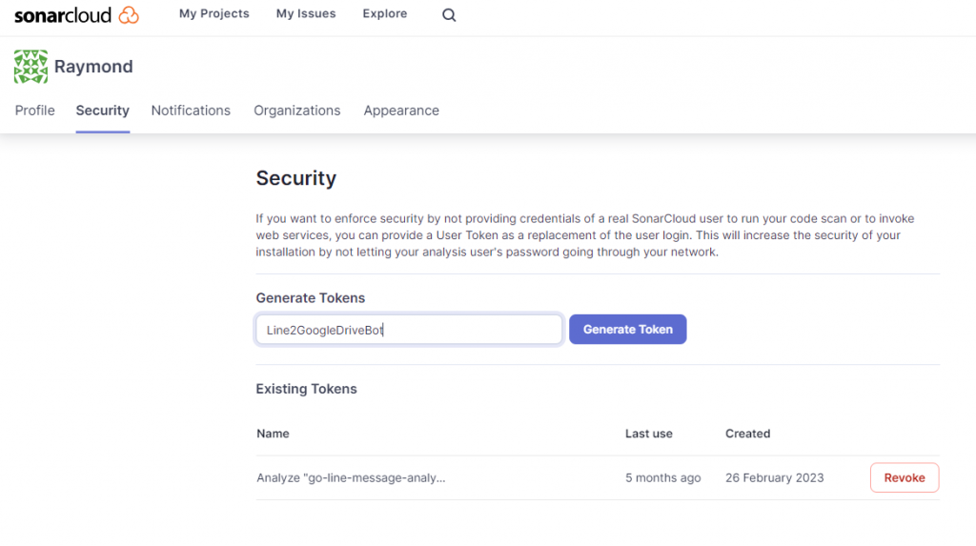
Task: Switch to the Profile tab
Action: coord(35,111)
